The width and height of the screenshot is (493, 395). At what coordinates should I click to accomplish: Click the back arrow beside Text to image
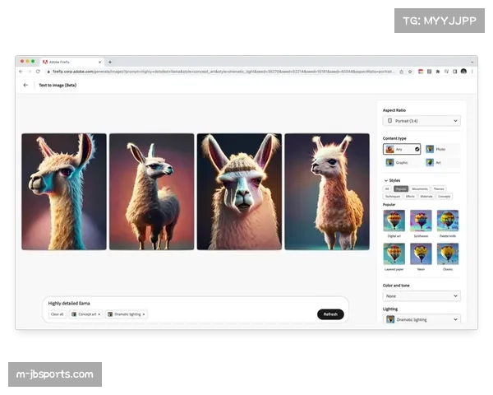25,85
